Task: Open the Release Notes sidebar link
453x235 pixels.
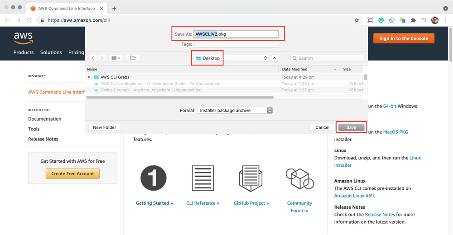Action: pyautogui.click(x=43, y=139)
